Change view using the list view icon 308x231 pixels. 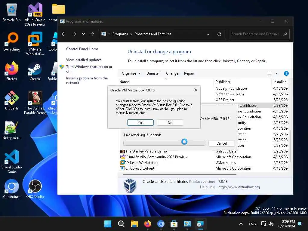tap(269, 73)
